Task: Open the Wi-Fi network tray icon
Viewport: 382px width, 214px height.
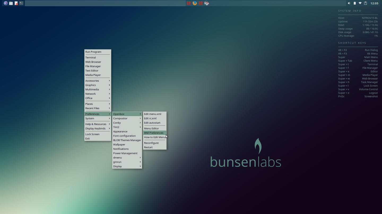Action: click(x=360, y=3)
